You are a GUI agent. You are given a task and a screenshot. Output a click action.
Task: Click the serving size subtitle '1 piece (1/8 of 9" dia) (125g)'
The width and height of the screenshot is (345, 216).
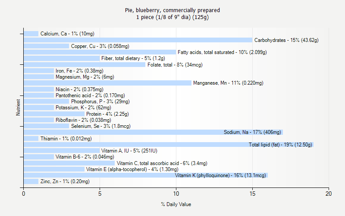(172, 17)
